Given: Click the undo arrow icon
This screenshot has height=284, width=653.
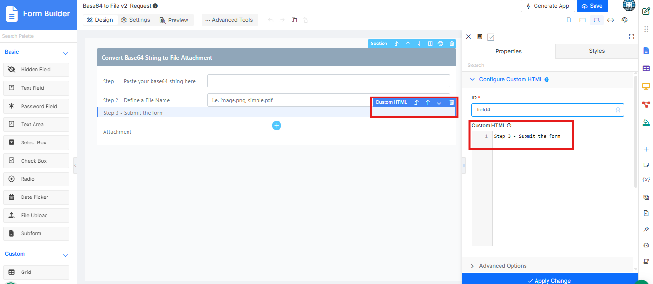Looking at the screenshot, I should point(271,20).
